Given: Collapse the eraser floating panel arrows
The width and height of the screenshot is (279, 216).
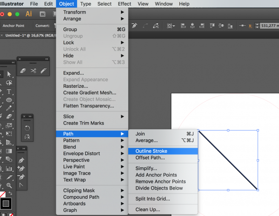Looking at the screenshot, I should 46,59.
